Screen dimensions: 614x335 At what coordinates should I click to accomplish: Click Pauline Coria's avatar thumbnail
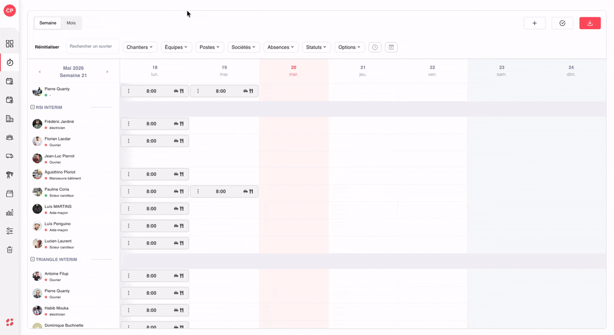tap(37, 192)
